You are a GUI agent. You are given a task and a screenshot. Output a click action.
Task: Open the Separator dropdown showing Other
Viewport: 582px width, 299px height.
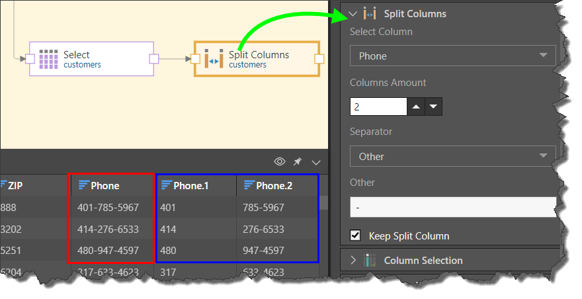(x=452, y=157)
